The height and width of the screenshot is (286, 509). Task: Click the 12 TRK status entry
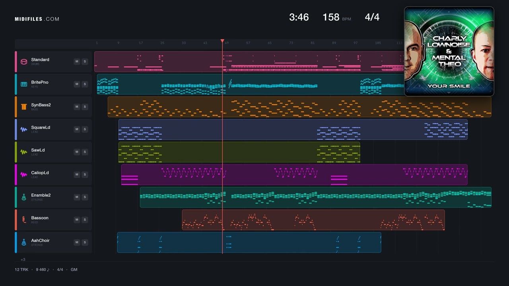(21, 270)
